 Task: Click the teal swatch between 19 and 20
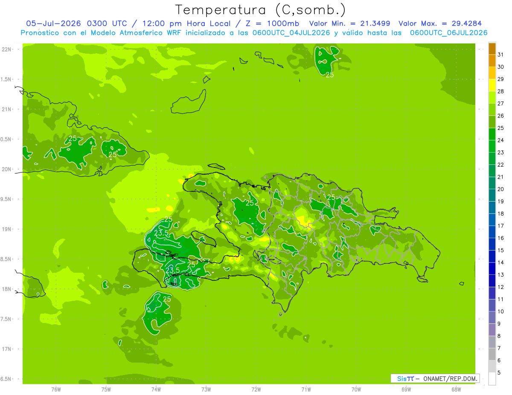[x=492, y=195]
